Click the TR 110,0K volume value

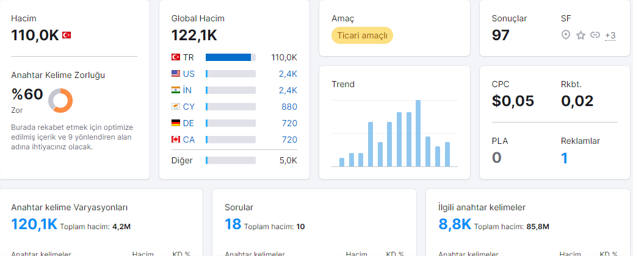pos(284,57)
